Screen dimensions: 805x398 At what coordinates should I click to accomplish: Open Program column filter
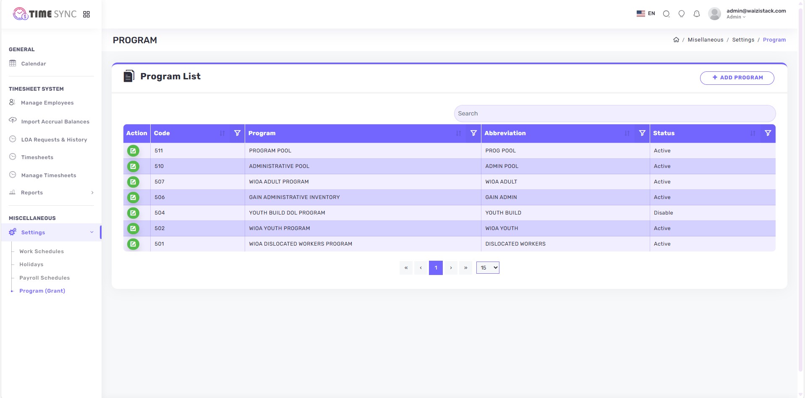point(473,133)
